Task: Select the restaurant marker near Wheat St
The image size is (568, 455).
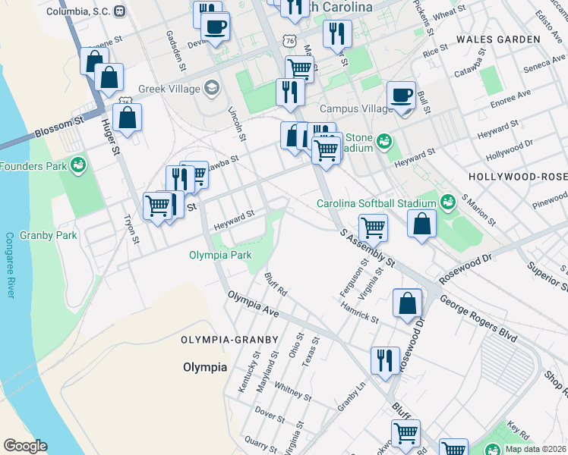Action: [337, 36]
